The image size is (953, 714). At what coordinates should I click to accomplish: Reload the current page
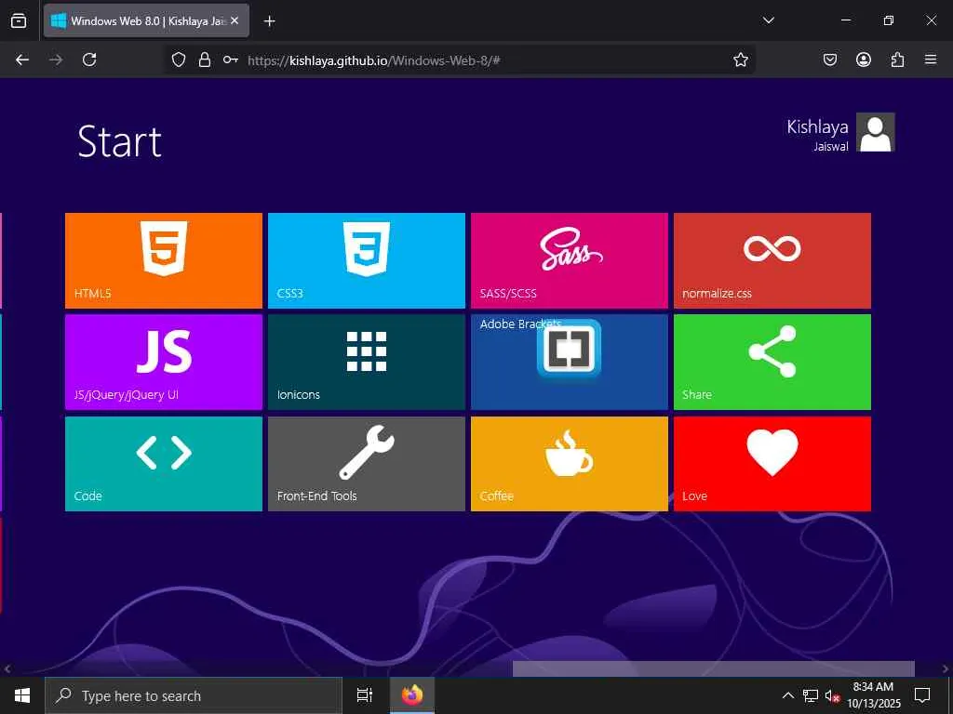click(x=89, y=59)
